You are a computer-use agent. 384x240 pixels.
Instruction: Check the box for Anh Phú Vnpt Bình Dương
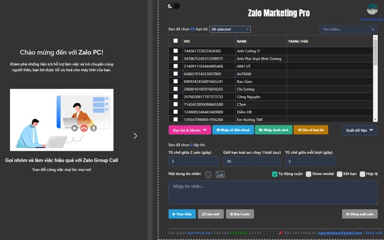click(176, 58)
